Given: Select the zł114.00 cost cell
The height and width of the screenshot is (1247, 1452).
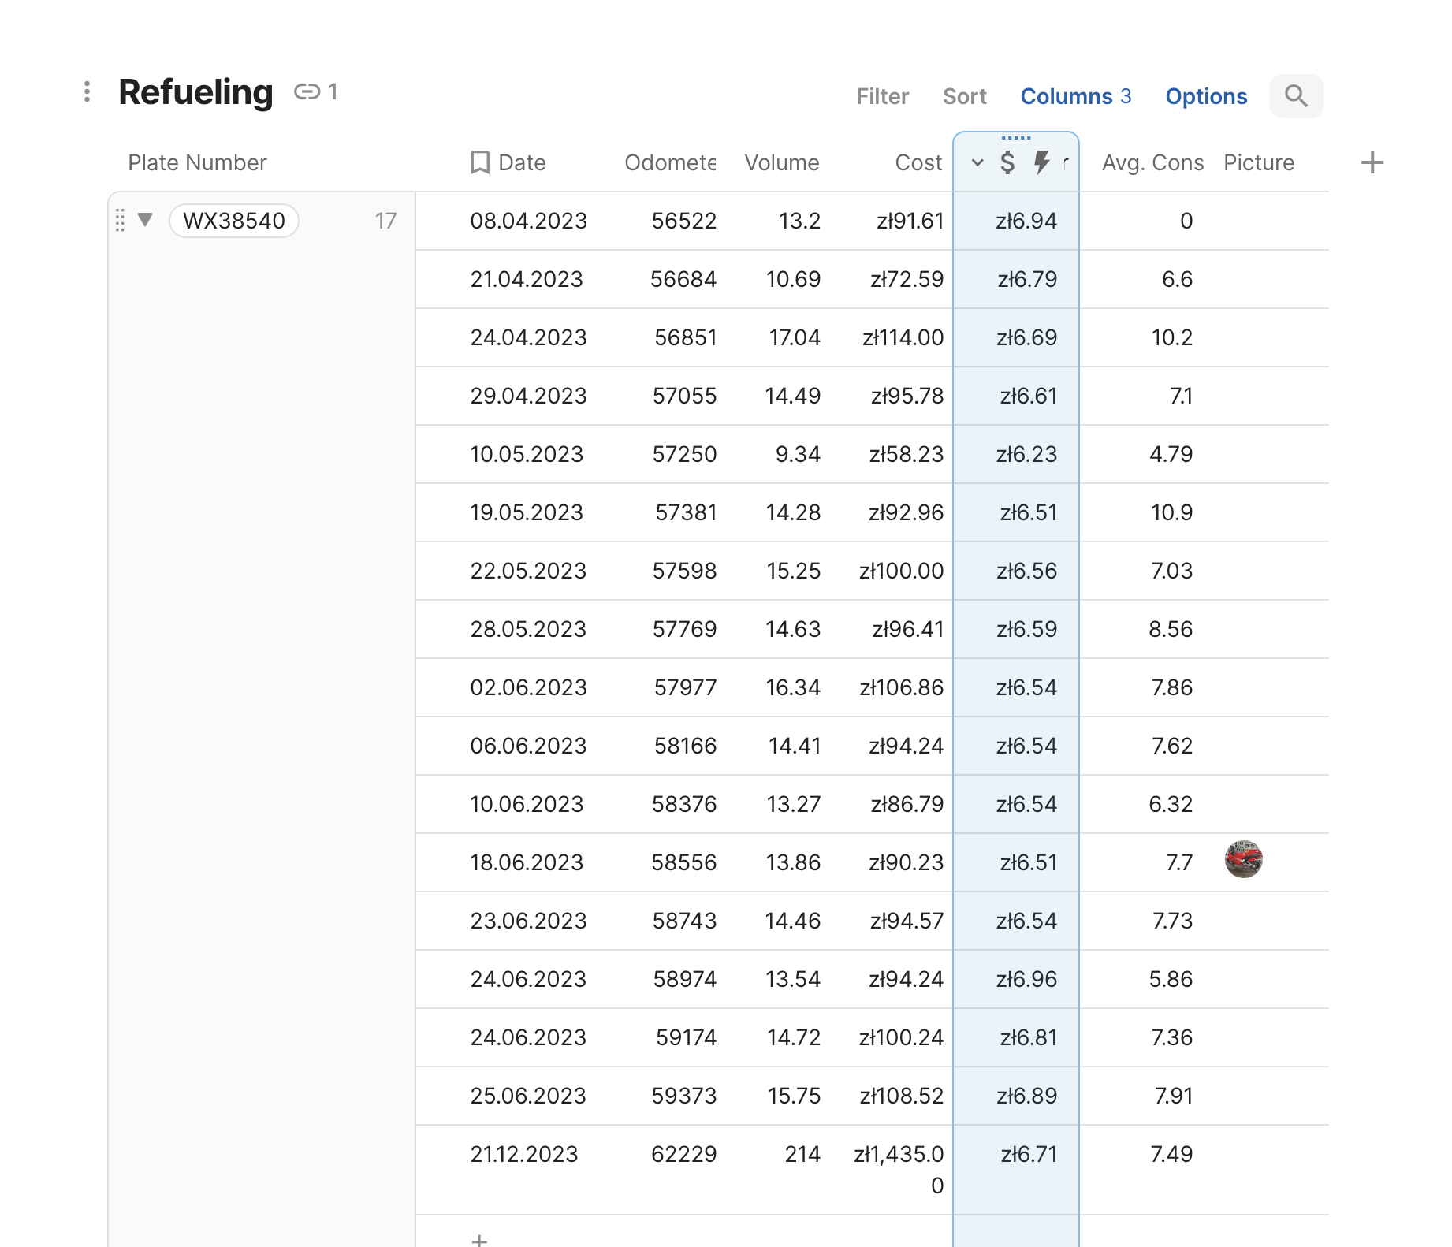Looking at the screenshot, I should click(903, 338).
